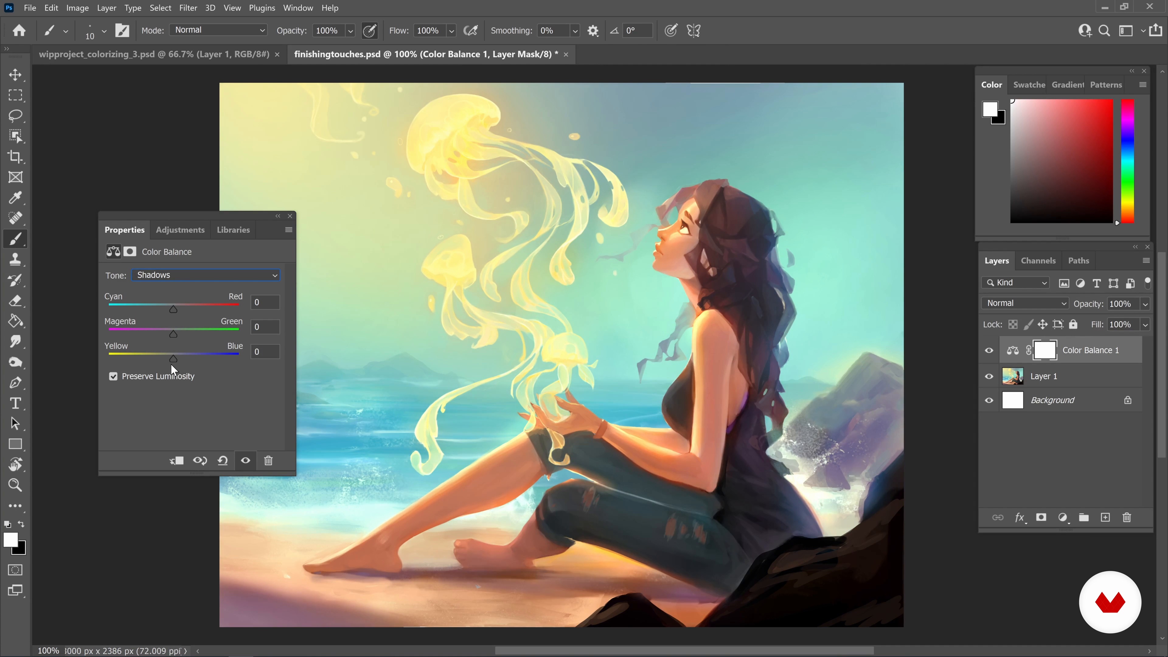This screenshot has height=657, width=1168.
Task: Open the Window menu
Action: [x=298, y=8]
